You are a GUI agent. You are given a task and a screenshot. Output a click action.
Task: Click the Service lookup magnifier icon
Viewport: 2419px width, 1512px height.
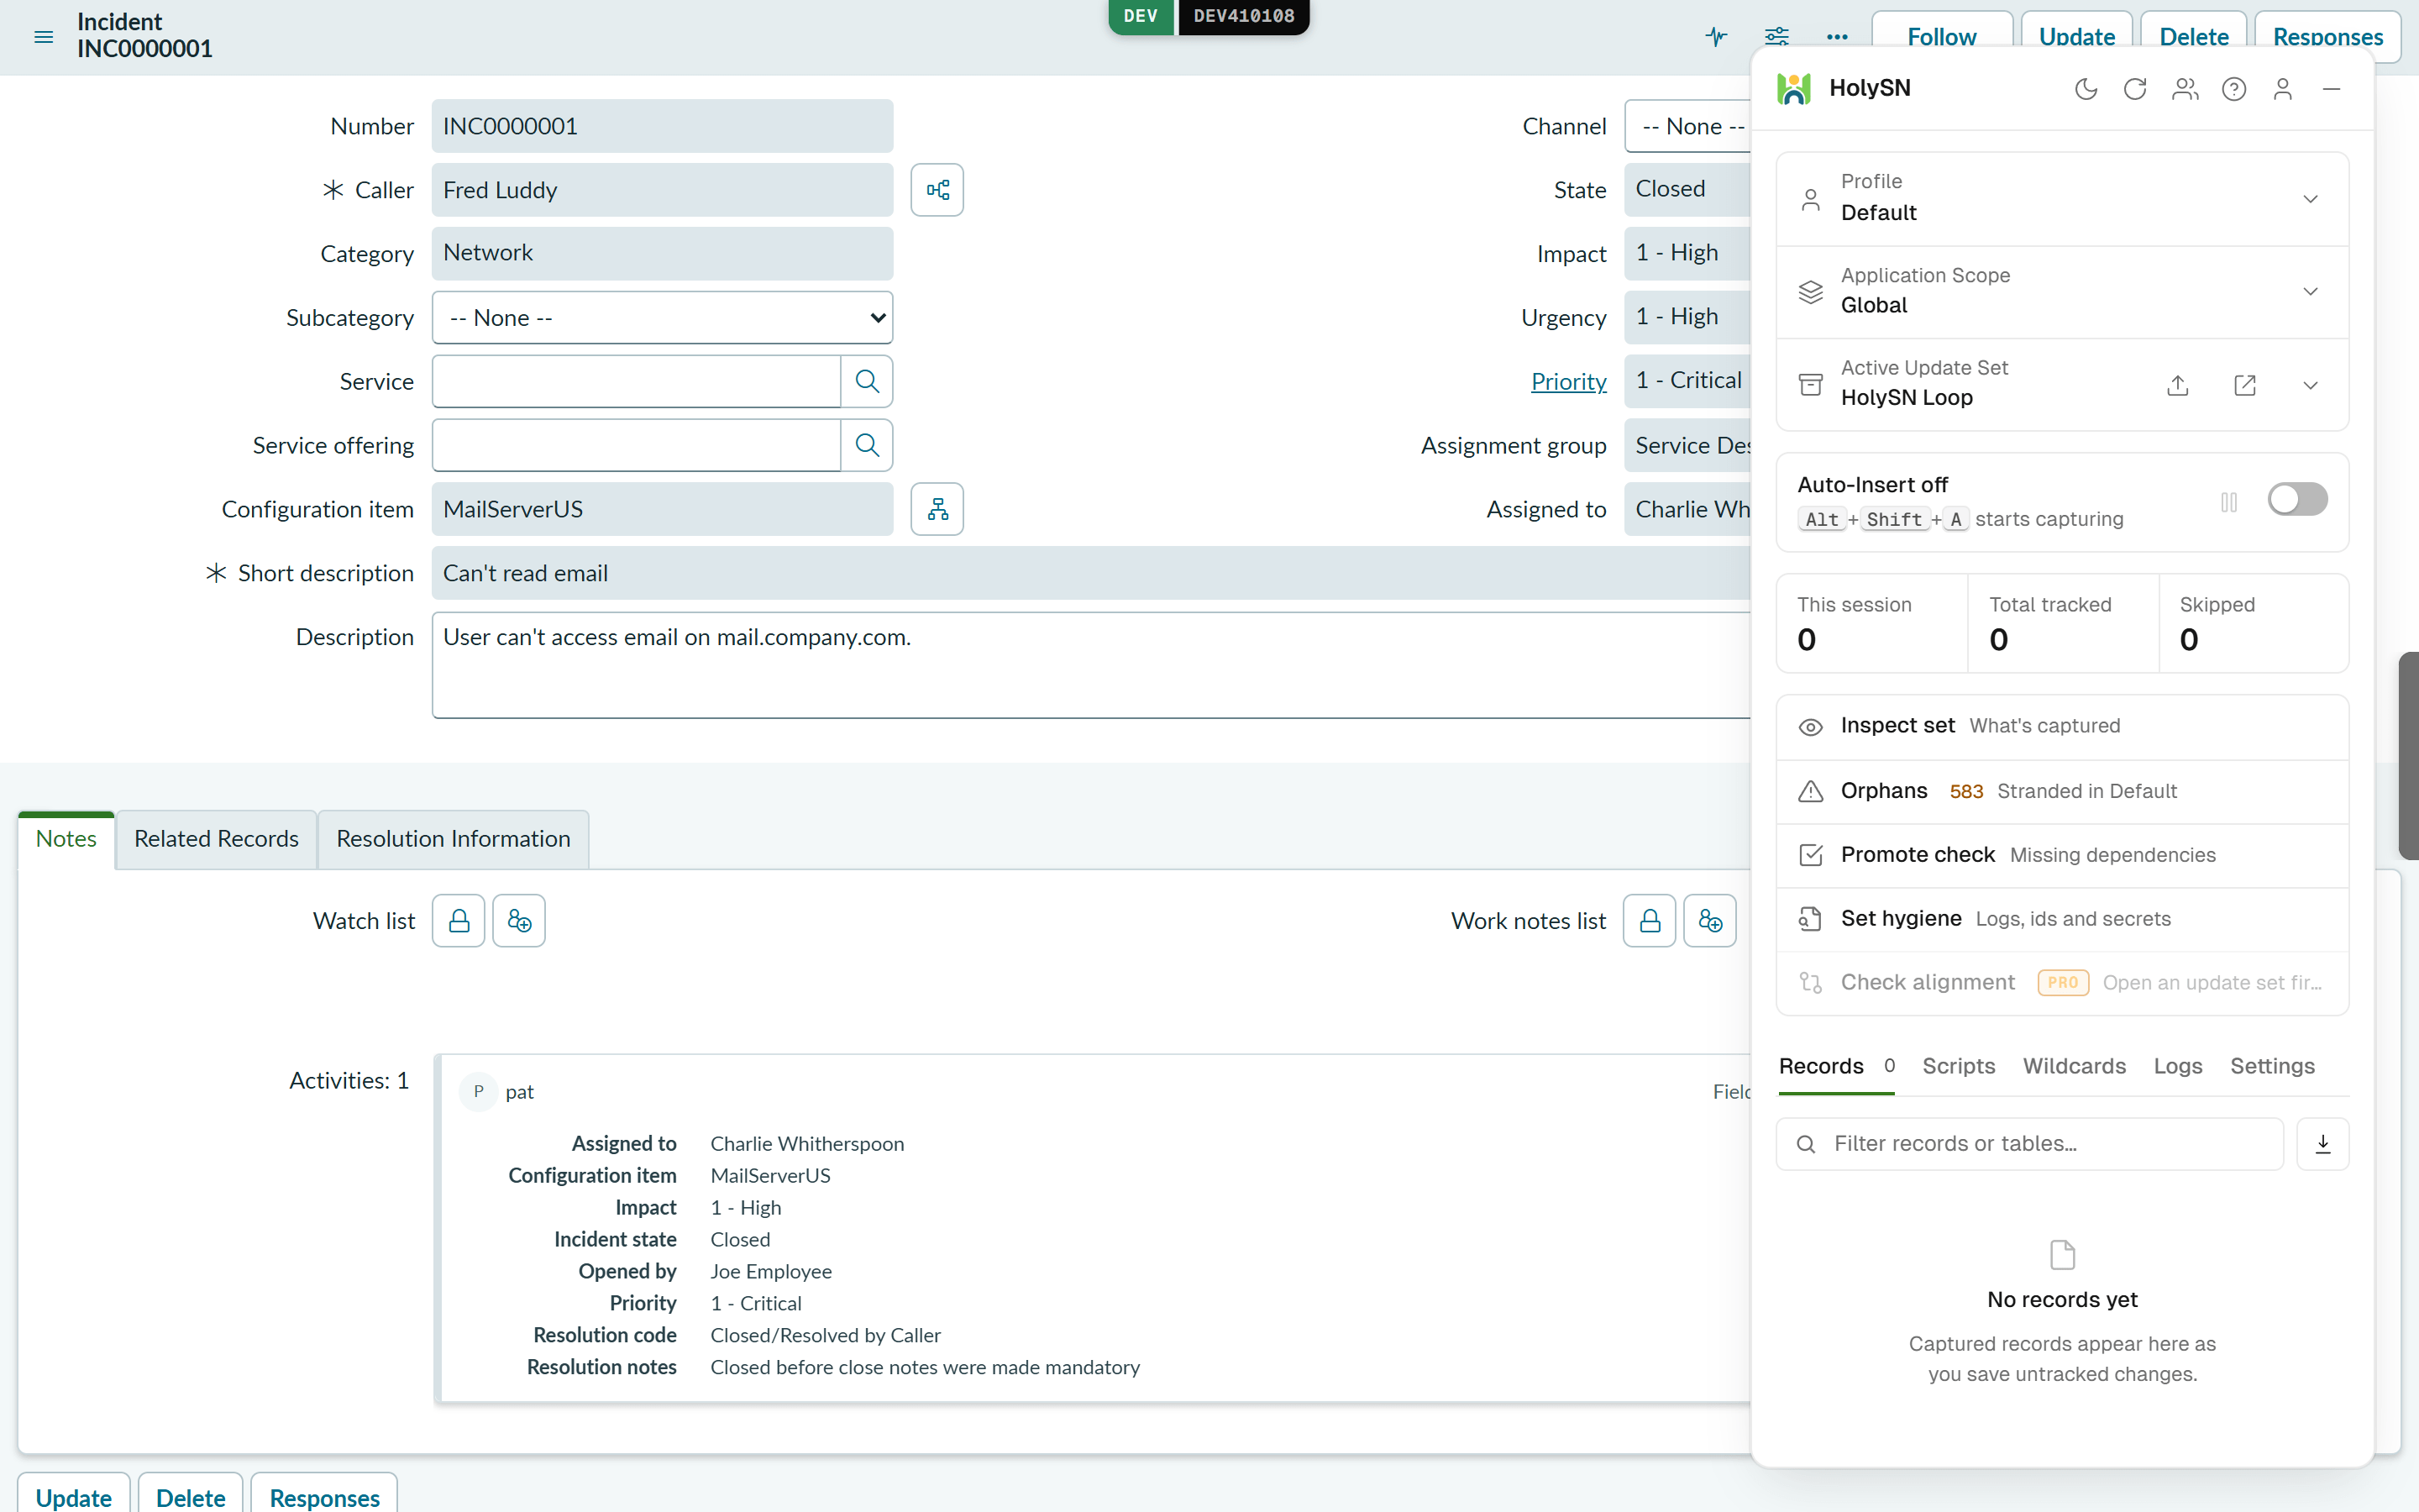[x=867, y=381]
